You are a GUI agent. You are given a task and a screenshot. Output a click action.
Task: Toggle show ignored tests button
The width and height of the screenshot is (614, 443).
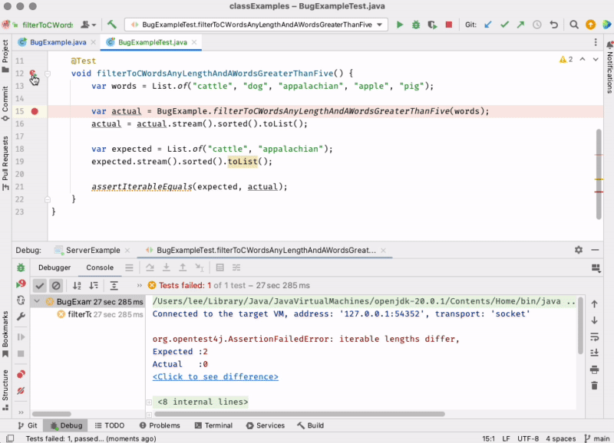[56, 285]
